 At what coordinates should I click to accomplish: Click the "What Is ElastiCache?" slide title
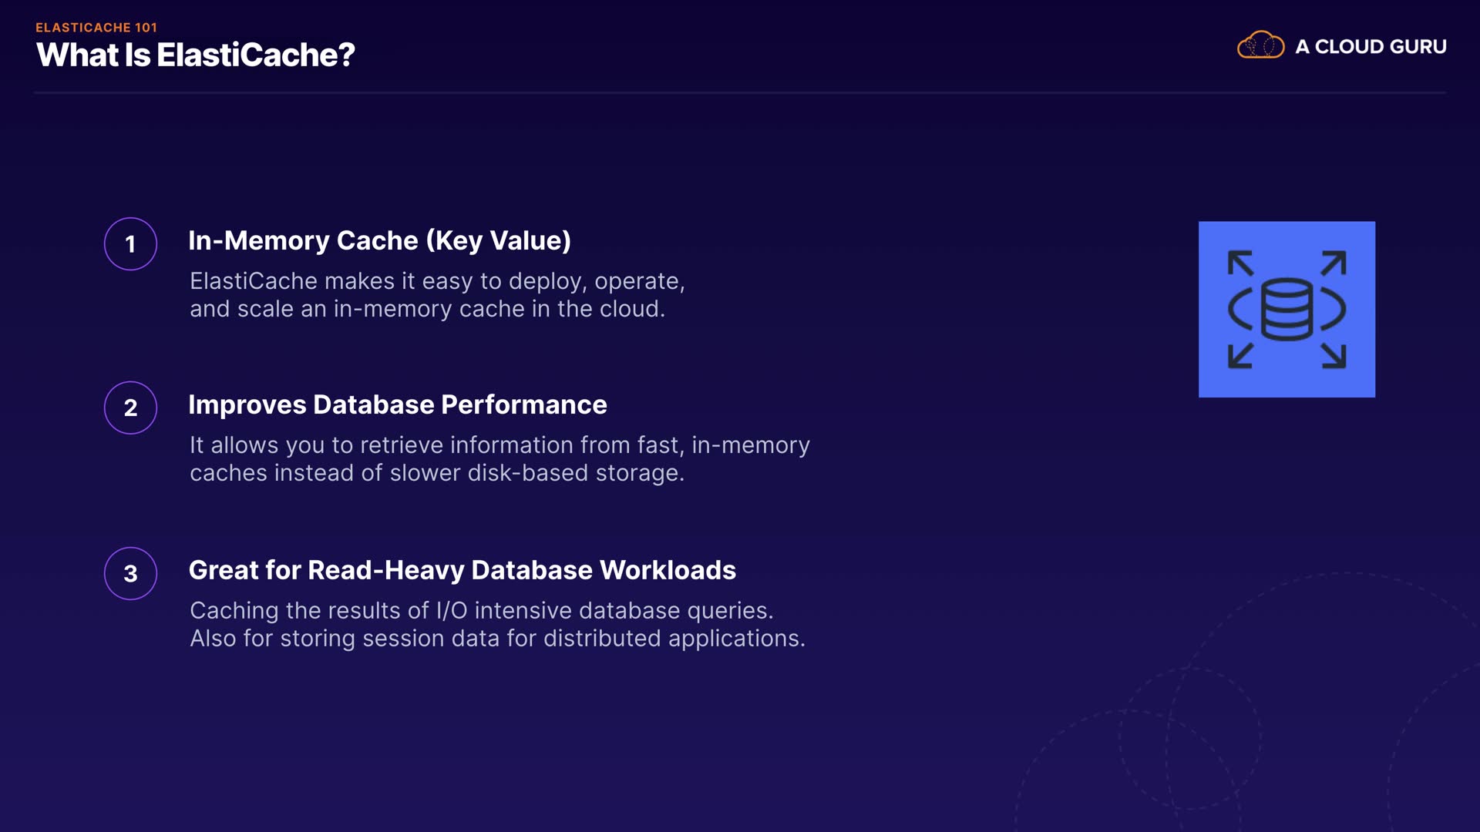(195, 55)
